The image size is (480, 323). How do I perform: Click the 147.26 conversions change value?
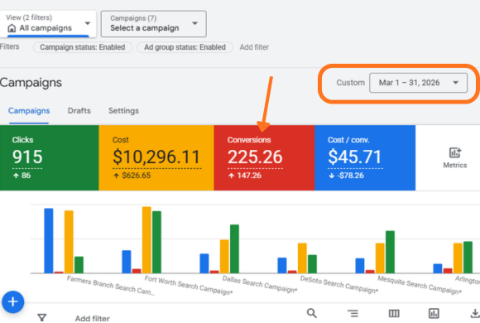click(x=249, y=176)
